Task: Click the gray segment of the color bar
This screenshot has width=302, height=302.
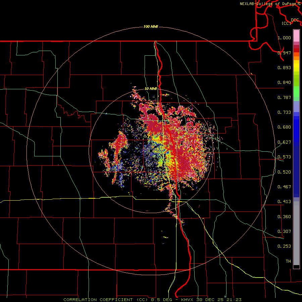Action: point(296,233)
